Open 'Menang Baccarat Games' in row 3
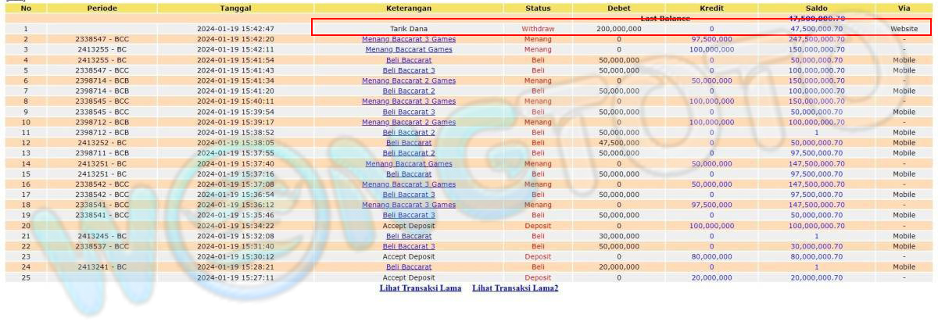The height and width of the screenshot is (325, 938). [408, 49]
